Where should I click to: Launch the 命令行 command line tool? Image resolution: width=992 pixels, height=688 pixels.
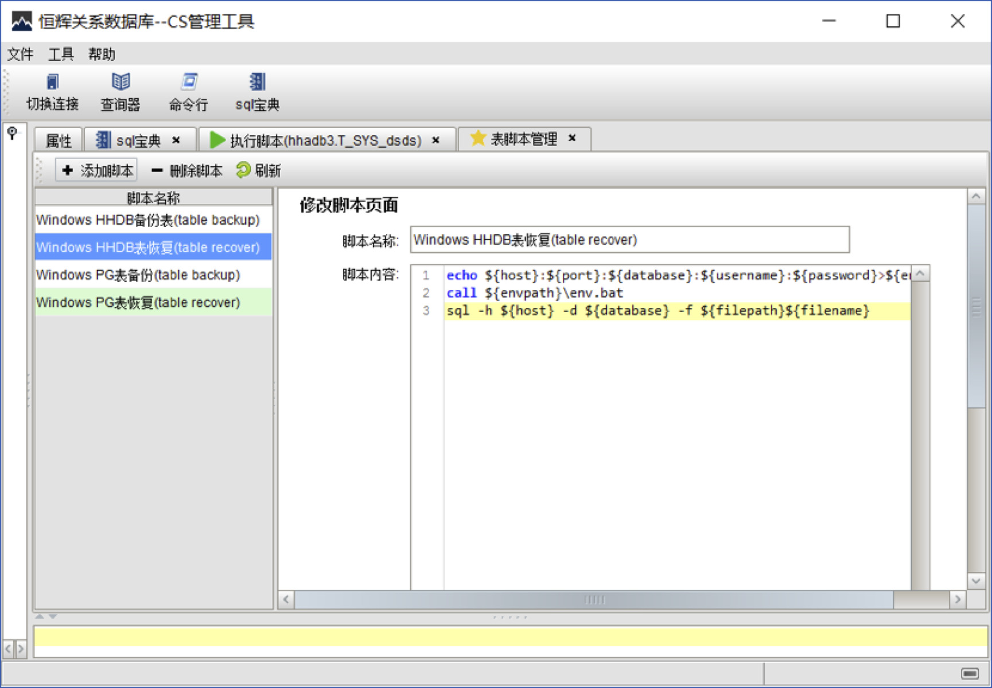point(188,92)
